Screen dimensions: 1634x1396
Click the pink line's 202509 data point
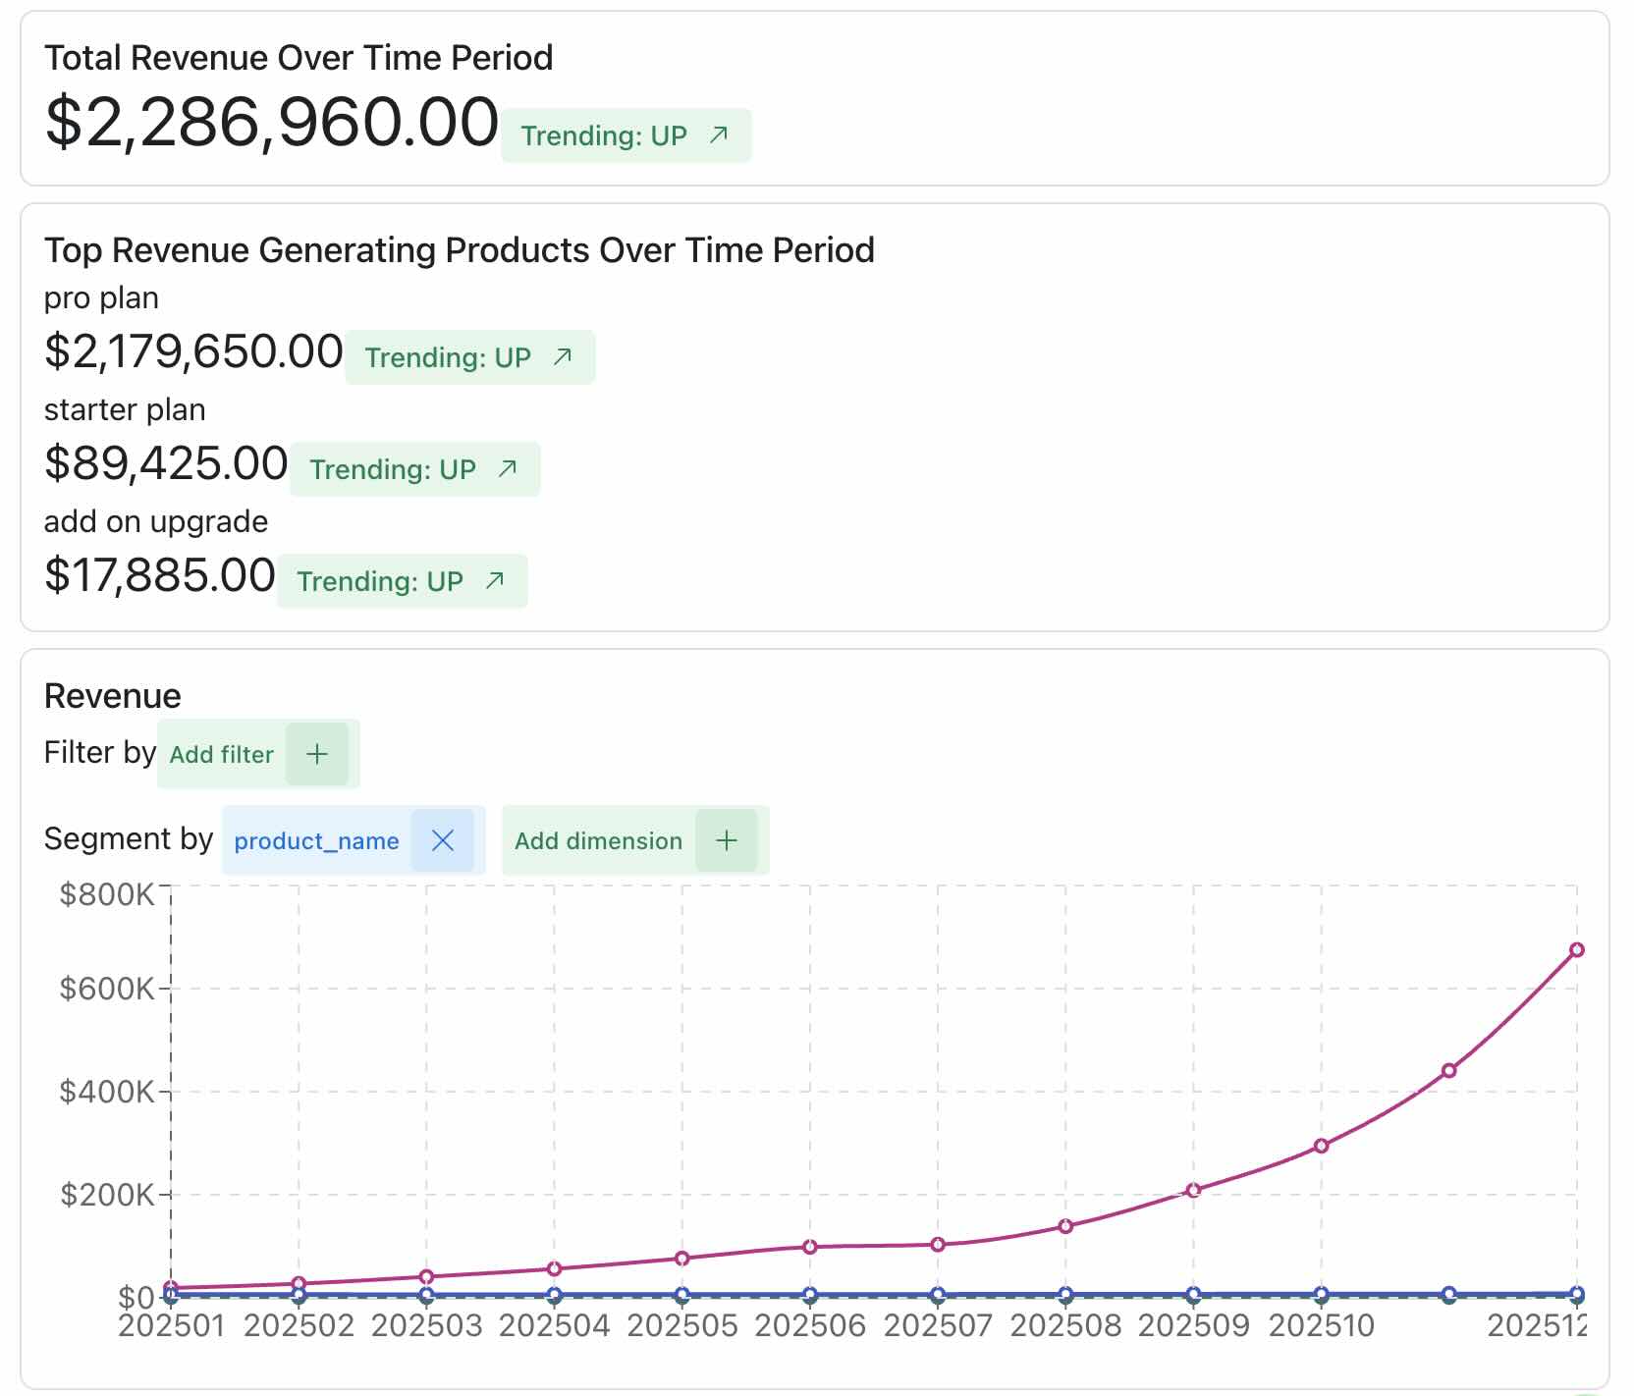[1194, 1189]
